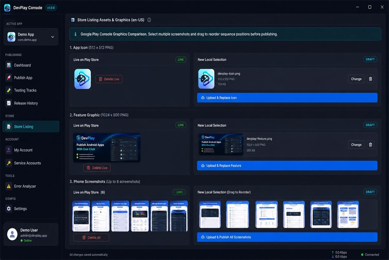Viewport: 389px width, 260px height.
Task: Open Release History
Action: pos(31,103)
